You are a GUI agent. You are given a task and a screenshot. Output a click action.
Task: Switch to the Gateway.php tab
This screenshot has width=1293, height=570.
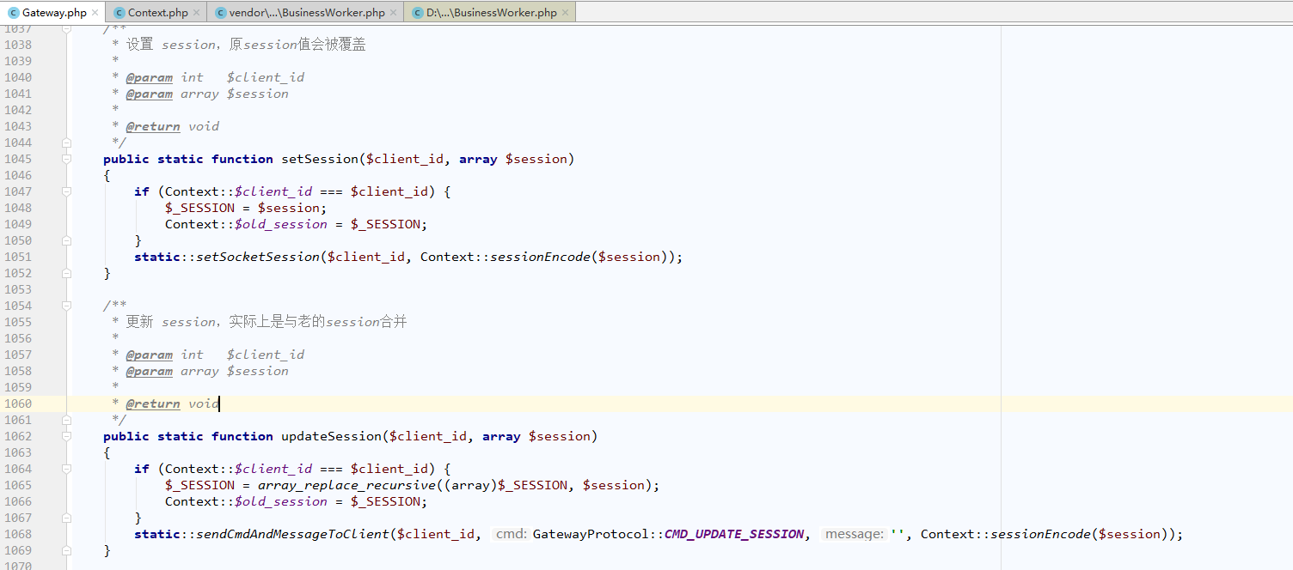(53, 12)
